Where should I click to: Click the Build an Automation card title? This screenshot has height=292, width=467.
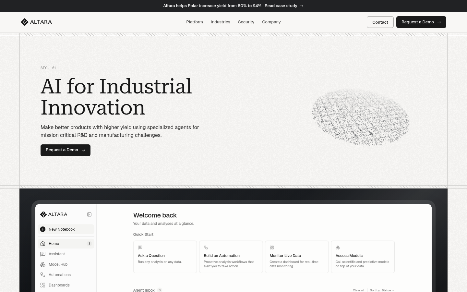(x=222, y=256)
